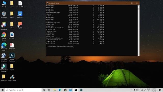163x92 pixels.
Task: Open the mohit1 folder on desktop
Action: [x=12, y=67]
